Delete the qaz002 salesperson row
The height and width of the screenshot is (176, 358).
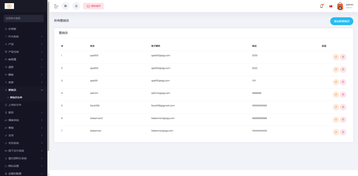click(343, 69)
